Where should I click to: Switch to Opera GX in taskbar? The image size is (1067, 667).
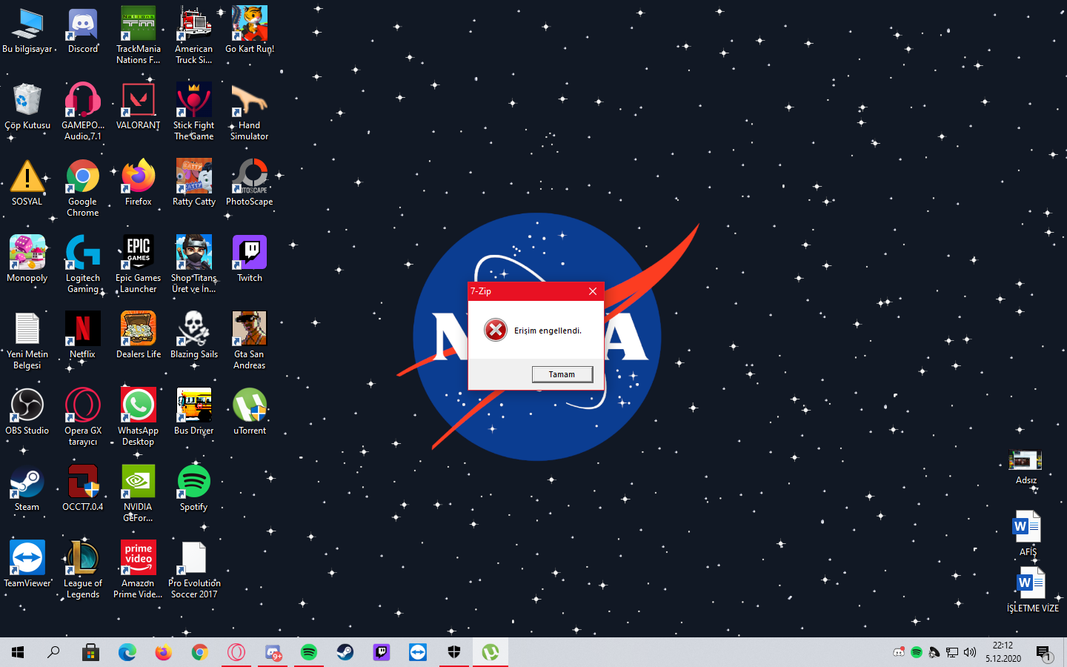tap(236, 652)
